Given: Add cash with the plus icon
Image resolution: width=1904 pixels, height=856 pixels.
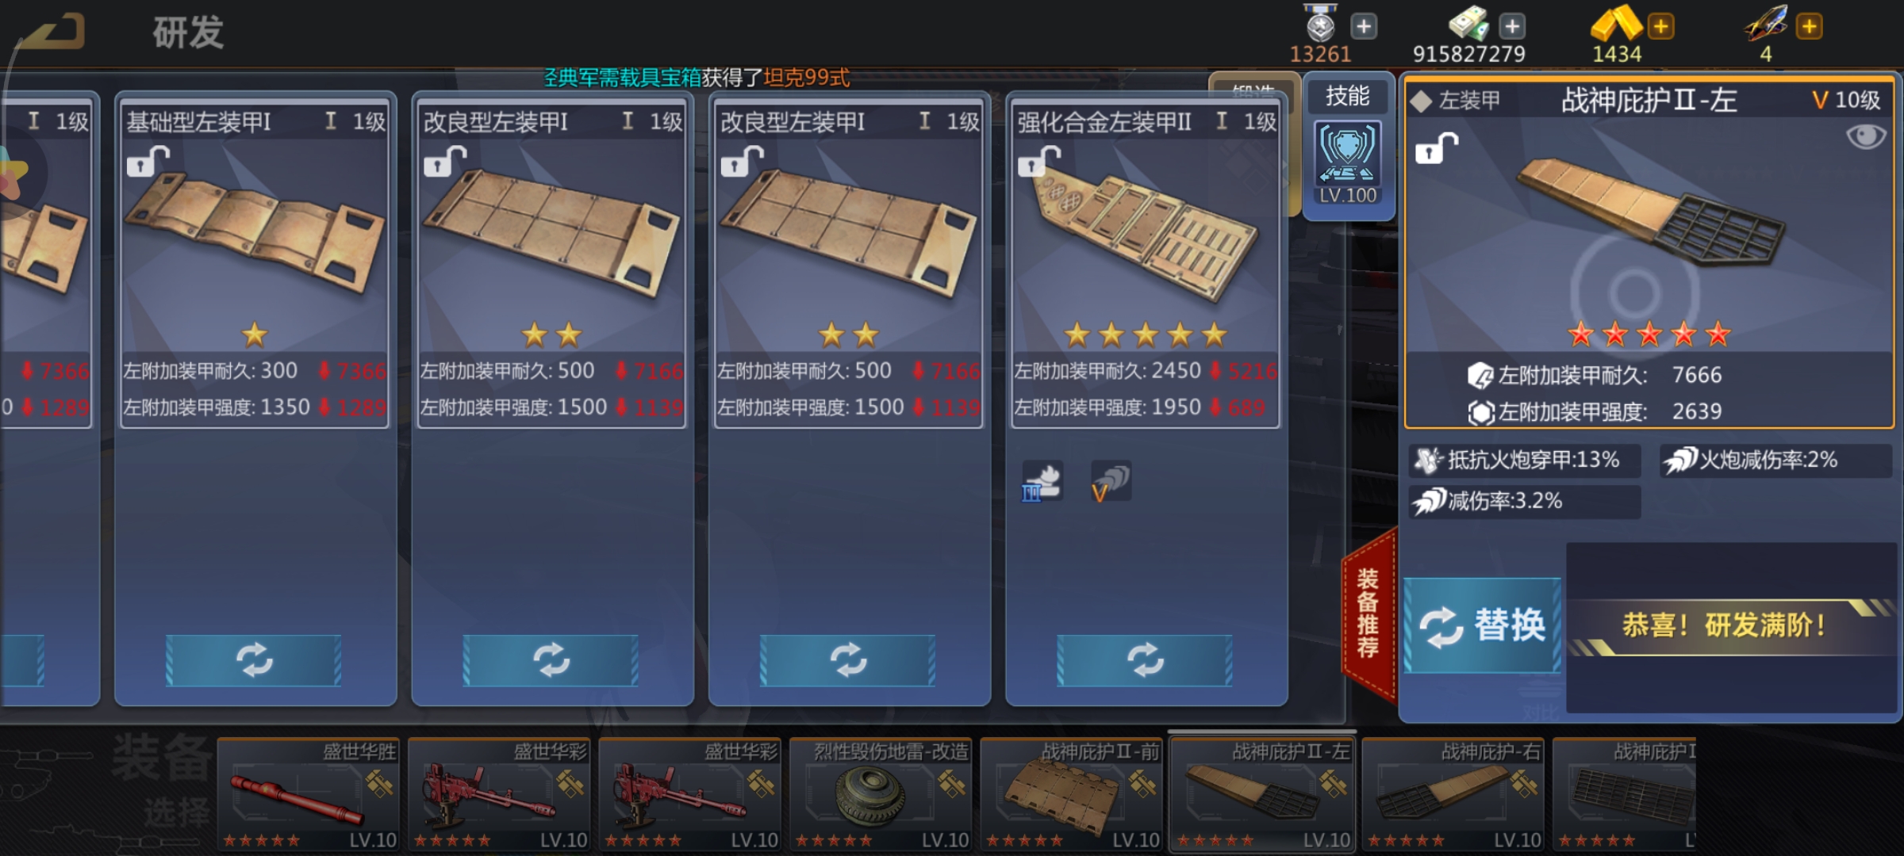Looking at the screenshot, I should point(1512,26).
